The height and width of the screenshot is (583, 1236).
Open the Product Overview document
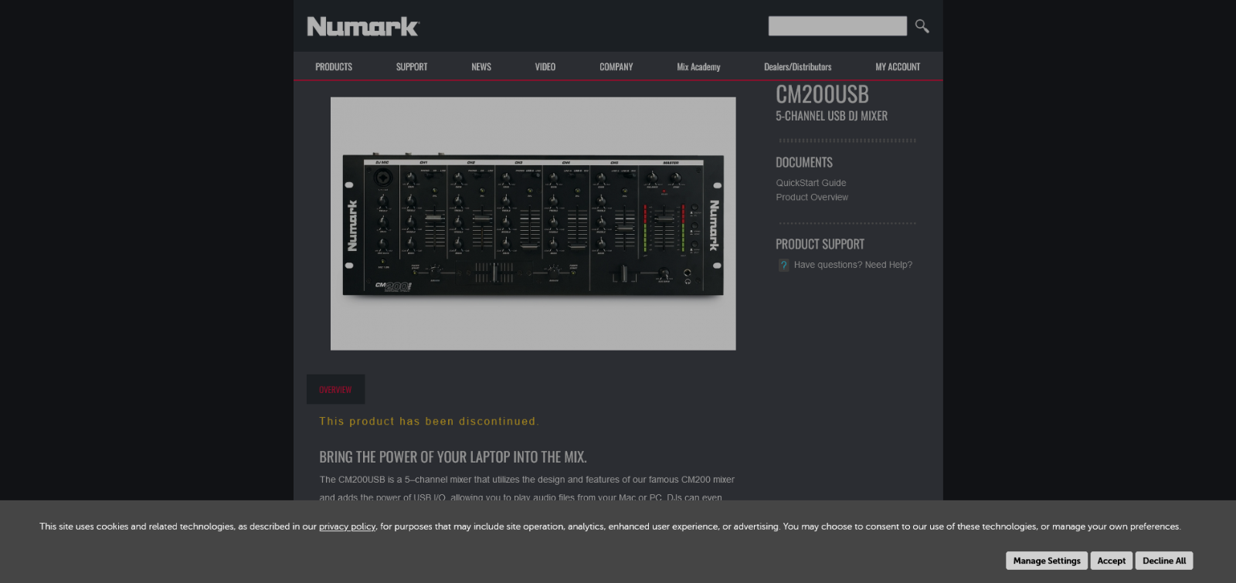click(812, 198)
